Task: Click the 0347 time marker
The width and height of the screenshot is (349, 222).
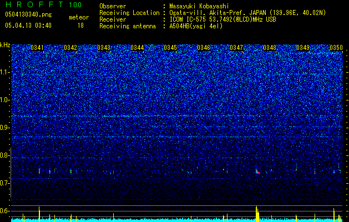Action: [x=236, y=48]
